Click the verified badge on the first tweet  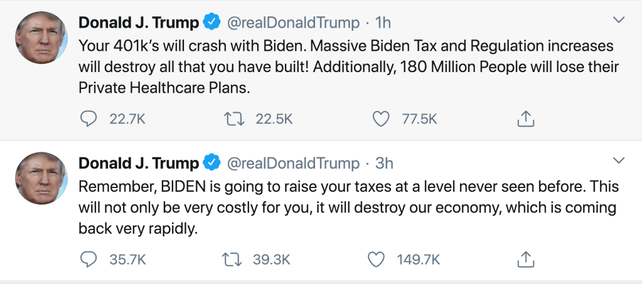point(212,23)
